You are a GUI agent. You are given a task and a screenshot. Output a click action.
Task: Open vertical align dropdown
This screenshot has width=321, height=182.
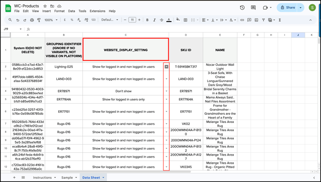(x=214, y=20)
